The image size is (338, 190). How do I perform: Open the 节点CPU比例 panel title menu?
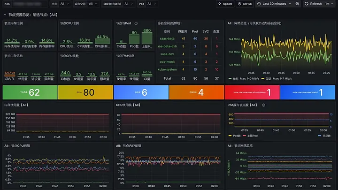pyautogui.click(x=69, y=23)
